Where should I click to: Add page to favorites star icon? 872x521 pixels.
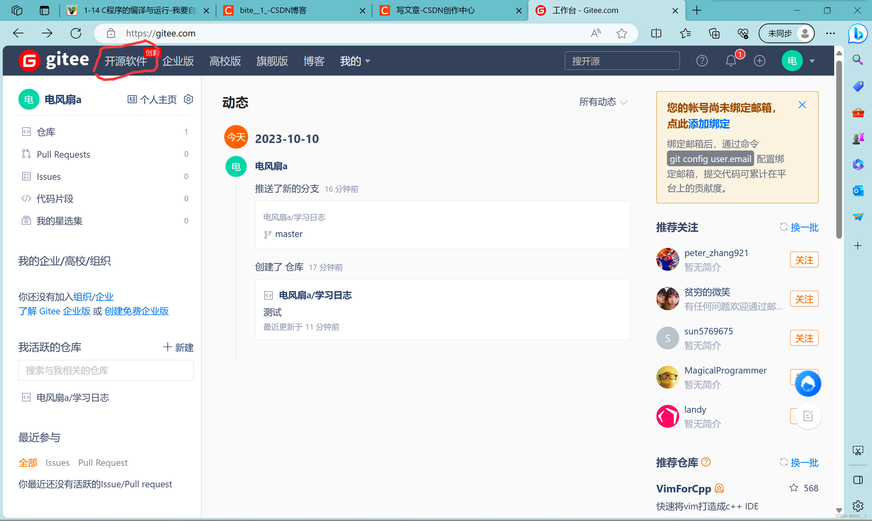tap(622, 33)
